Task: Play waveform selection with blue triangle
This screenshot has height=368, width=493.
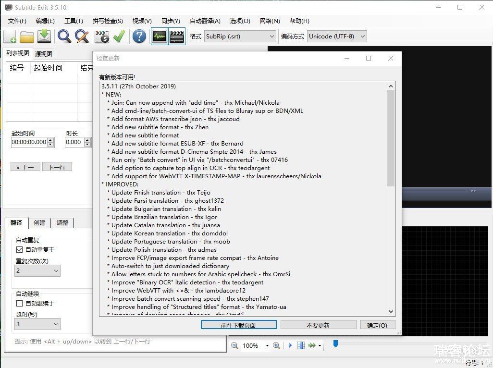Action: click(x=290, y=345)
